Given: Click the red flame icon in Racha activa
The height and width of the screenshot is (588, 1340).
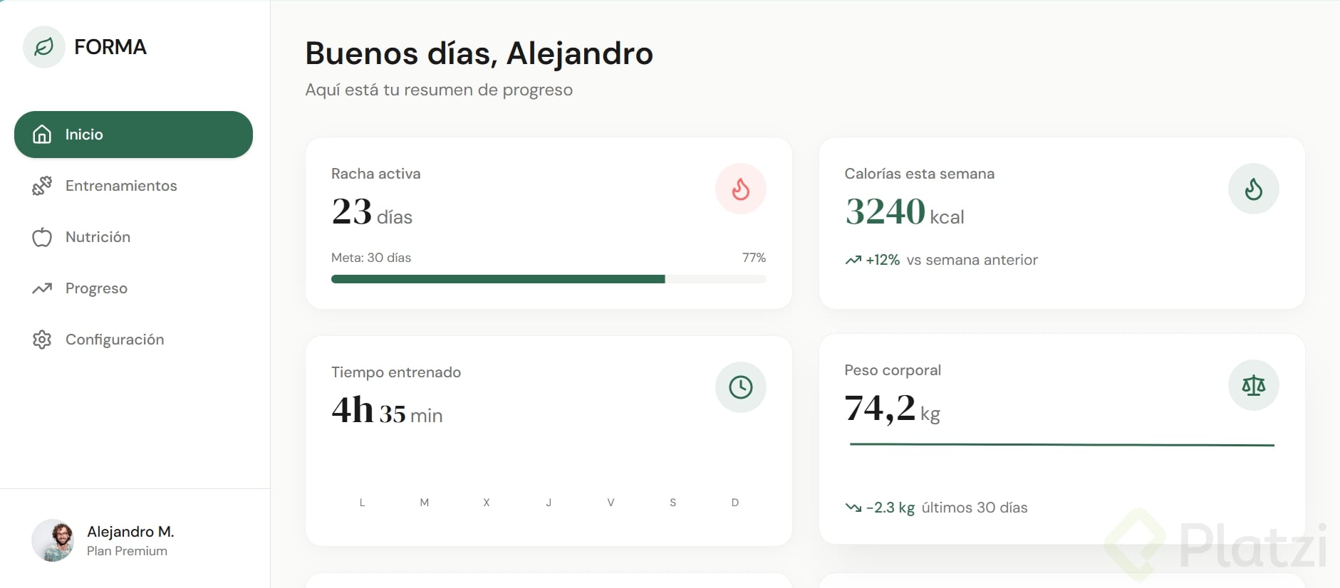Looking at the screenshot, I should 740,189.
